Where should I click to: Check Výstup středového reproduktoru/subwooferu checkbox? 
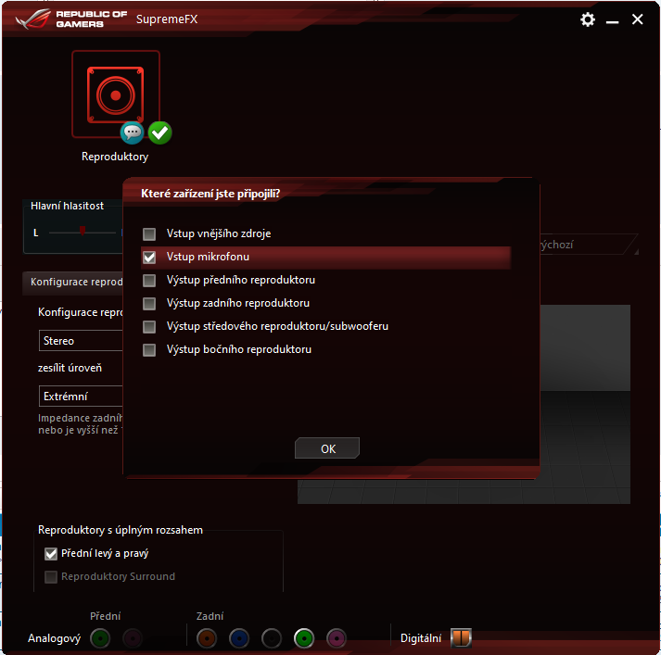(149, 326)
